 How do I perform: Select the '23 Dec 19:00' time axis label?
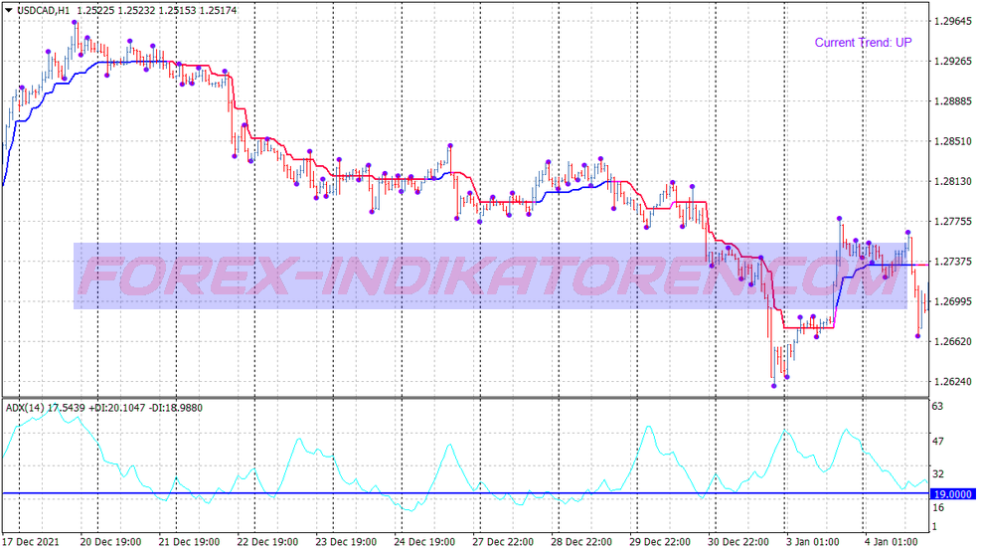pos(346,542)
